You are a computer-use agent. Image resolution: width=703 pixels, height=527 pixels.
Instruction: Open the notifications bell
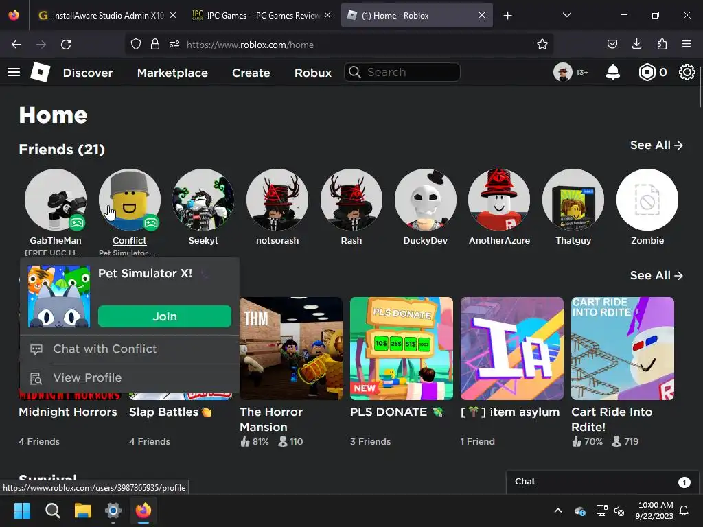click(613, 72)
